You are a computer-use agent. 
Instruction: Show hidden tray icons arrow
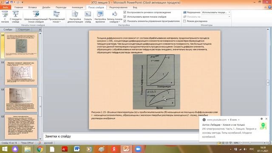point(230,149)
